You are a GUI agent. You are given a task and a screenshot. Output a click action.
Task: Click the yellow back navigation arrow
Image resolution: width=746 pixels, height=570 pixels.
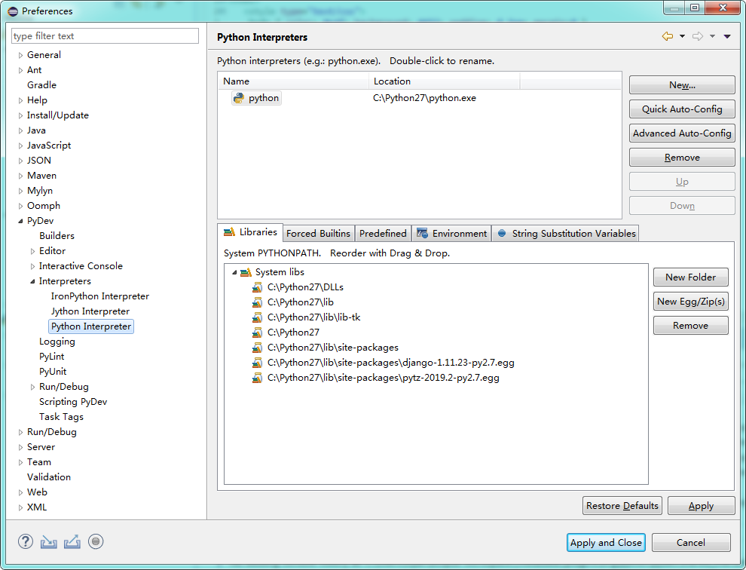point(668,36)
